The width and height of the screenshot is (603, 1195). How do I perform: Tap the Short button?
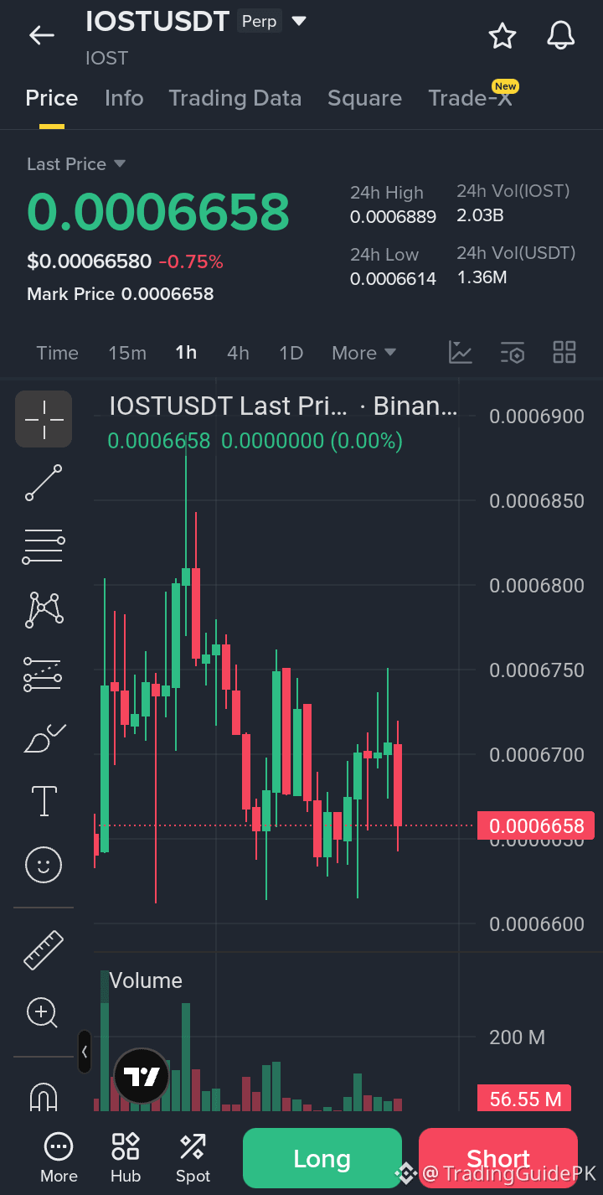point(498,1158)
